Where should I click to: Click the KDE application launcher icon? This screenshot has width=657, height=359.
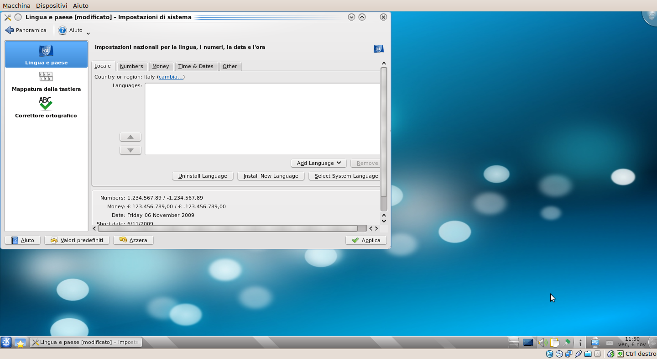[6, 342]
